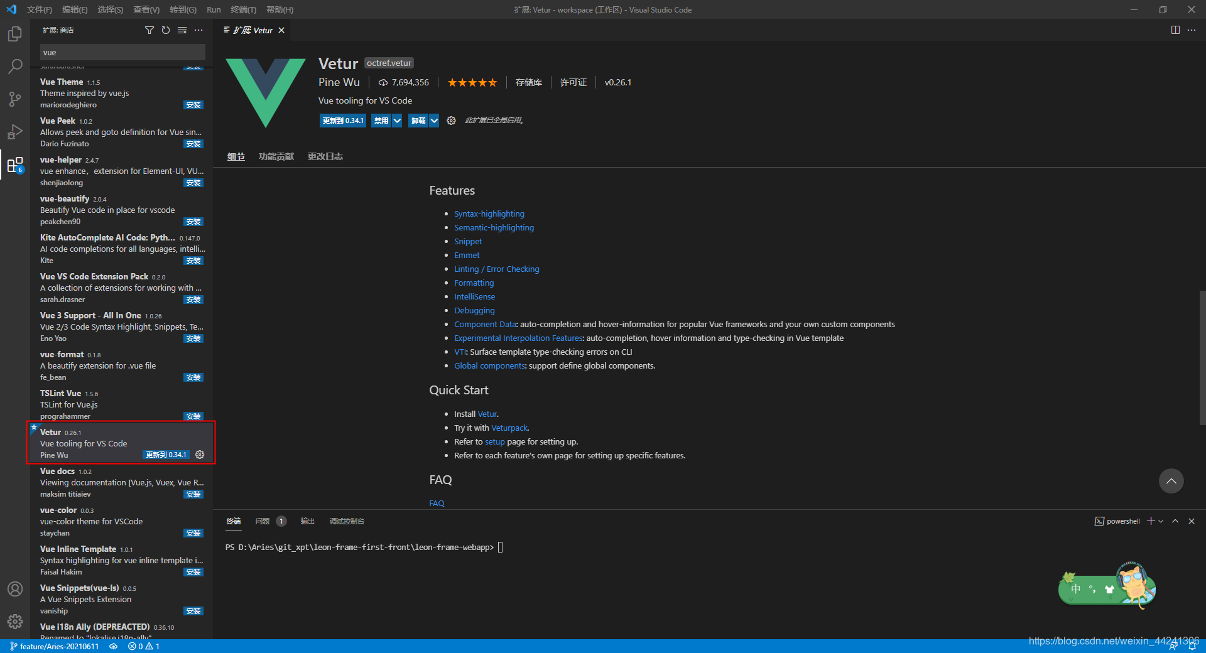Open the Explorer view in the activity bar
Viewport: 1206px width, 653px height.
15,34
